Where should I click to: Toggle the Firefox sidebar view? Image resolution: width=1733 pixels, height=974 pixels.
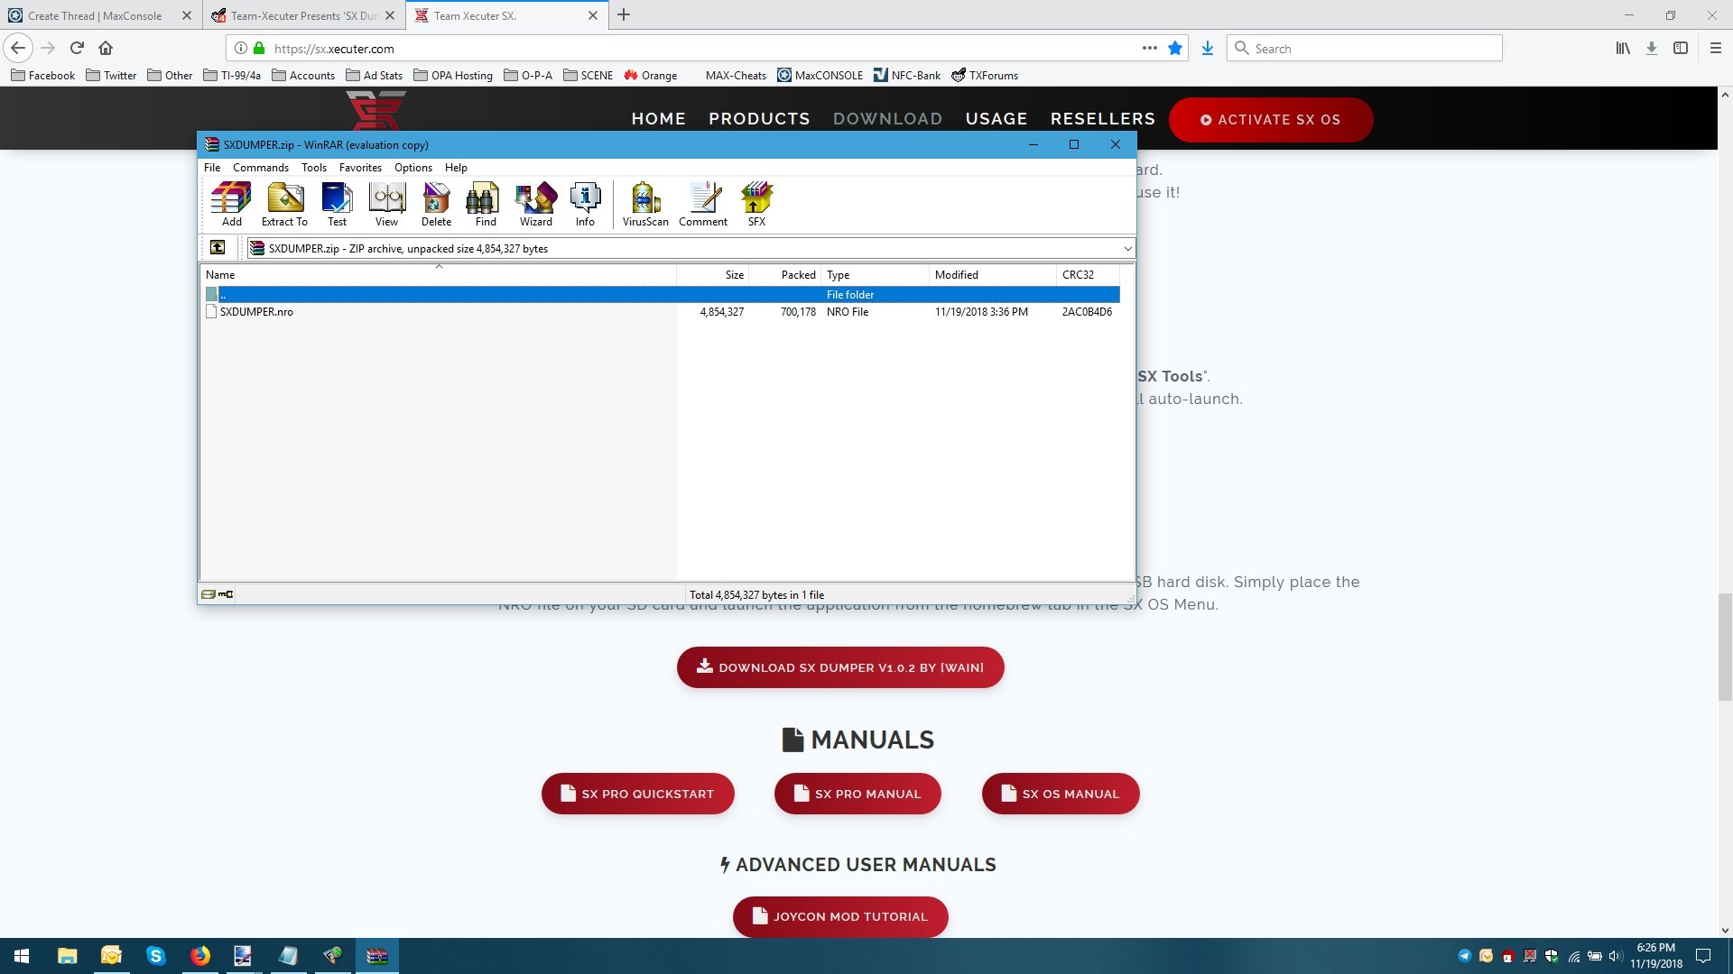[1681, 49]
